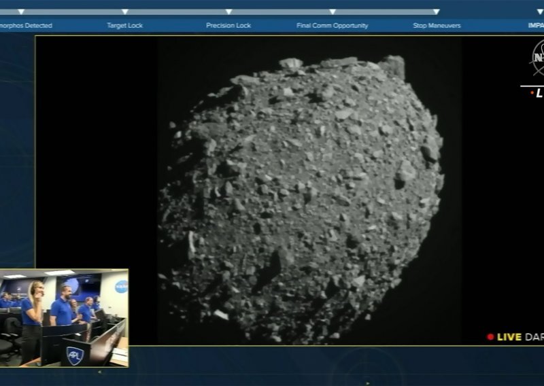Click the red LIVE indicator dot
Image resolution: width=544 pixels, height=386 pixels.
490,337
